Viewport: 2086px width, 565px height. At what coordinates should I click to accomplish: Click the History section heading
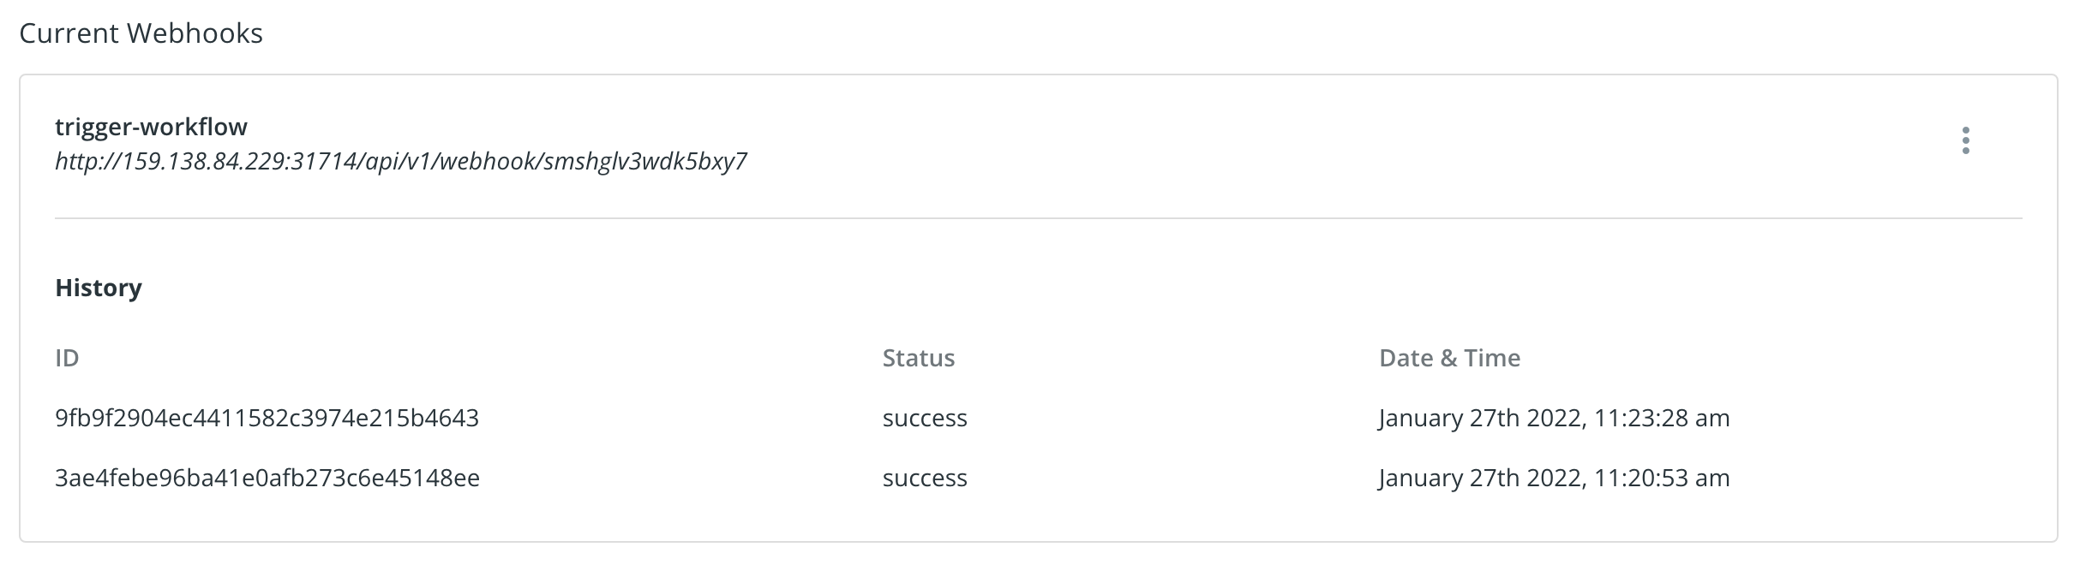tap(99, 288)
